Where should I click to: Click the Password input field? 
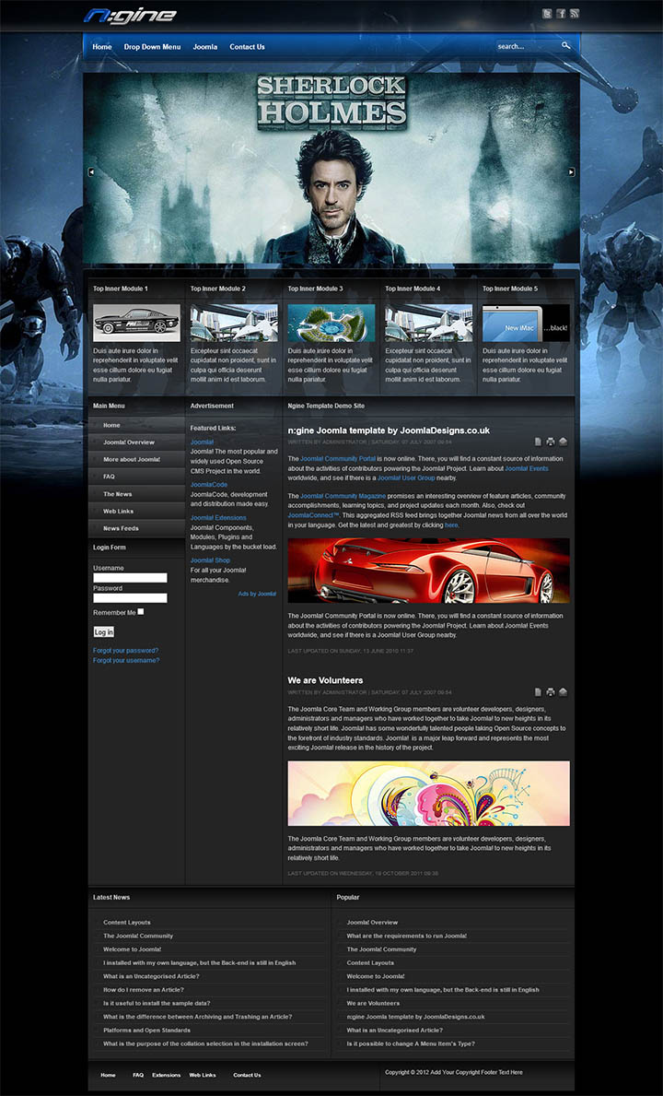[x=131, y=598]
